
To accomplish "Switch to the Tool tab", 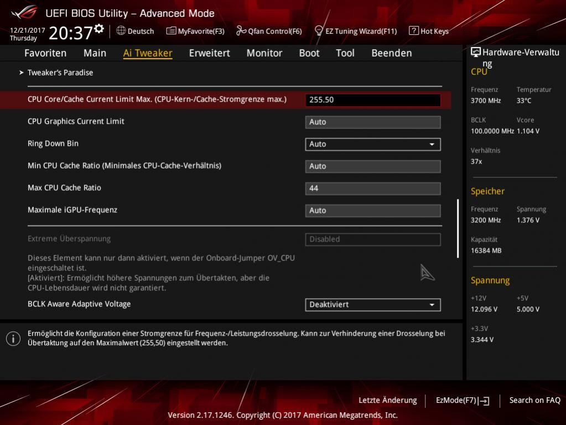I will [x=345, y=53].
